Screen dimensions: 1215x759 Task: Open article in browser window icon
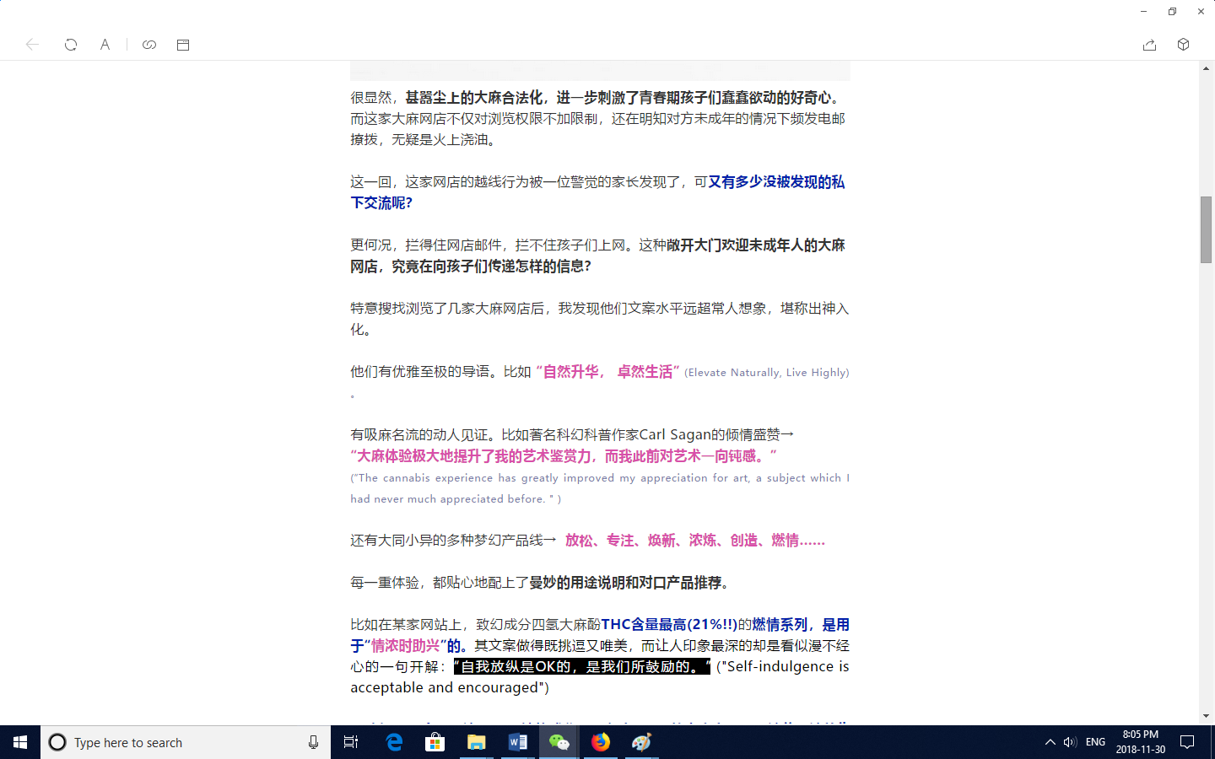pos(183,45)
